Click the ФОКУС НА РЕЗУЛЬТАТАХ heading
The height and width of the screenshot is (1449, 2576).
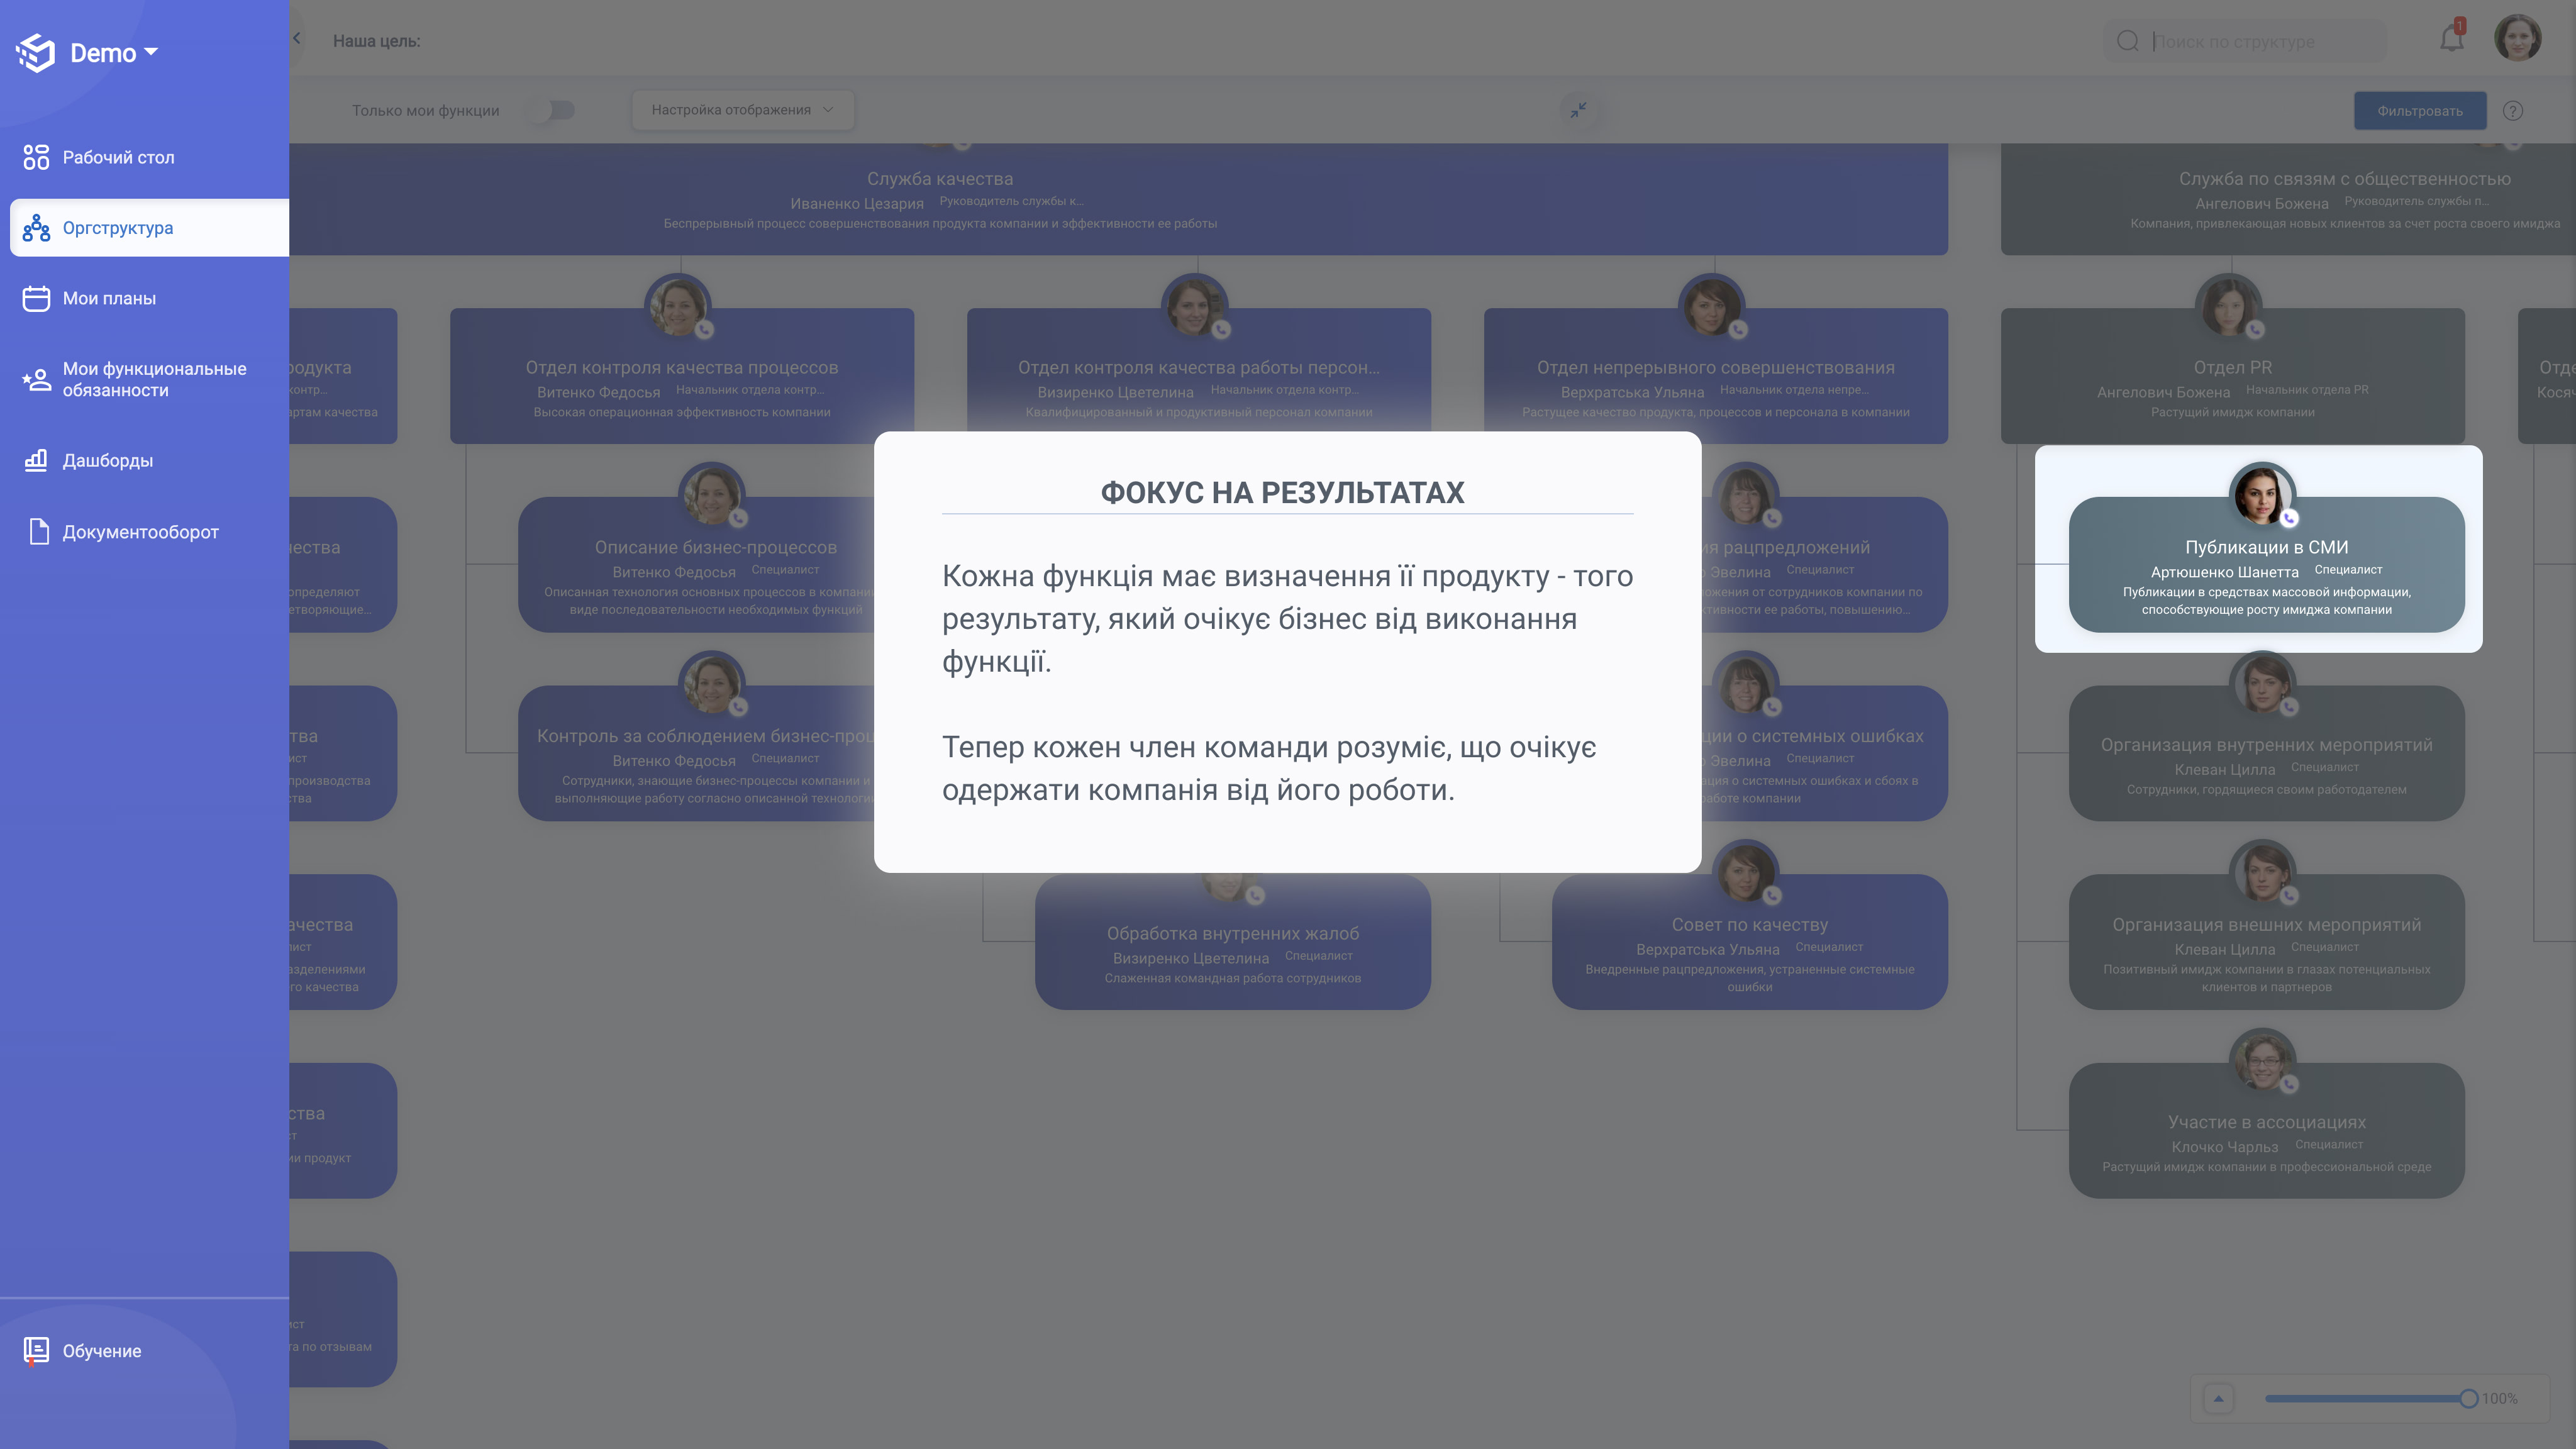1283,492
